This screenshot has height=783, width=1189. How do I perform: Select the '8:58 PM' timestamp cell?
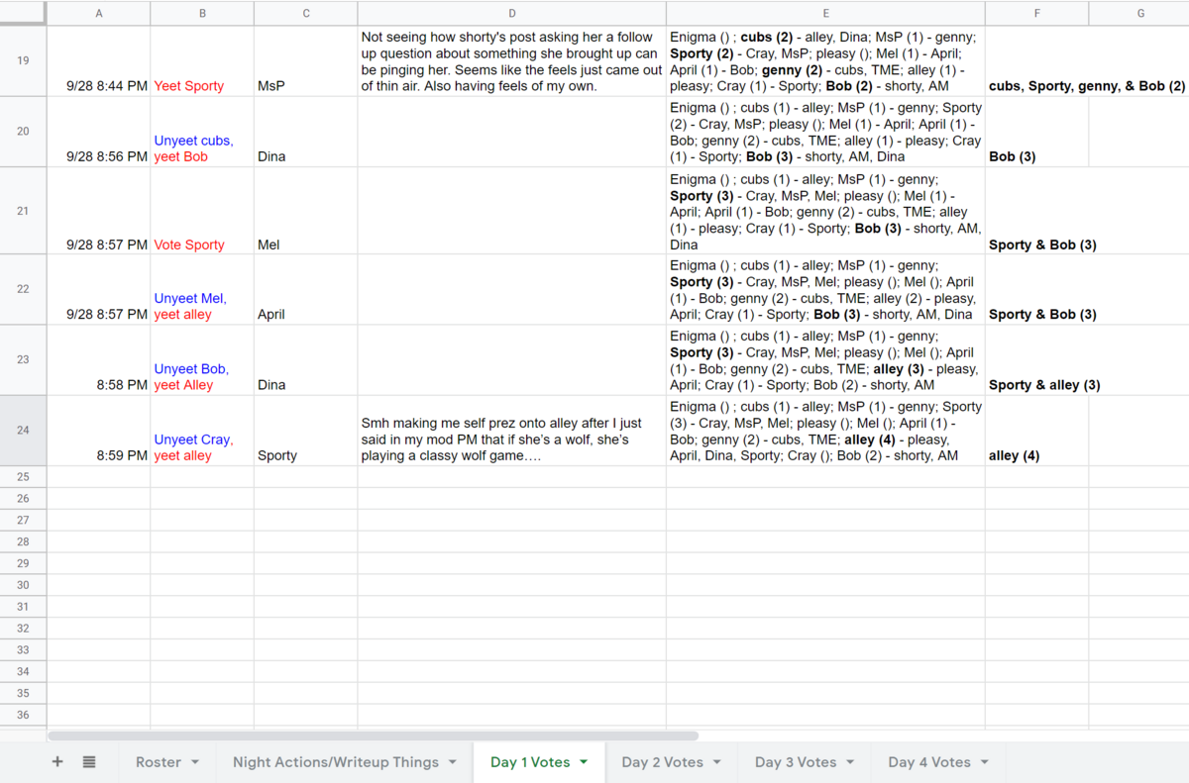click(99, 360)
